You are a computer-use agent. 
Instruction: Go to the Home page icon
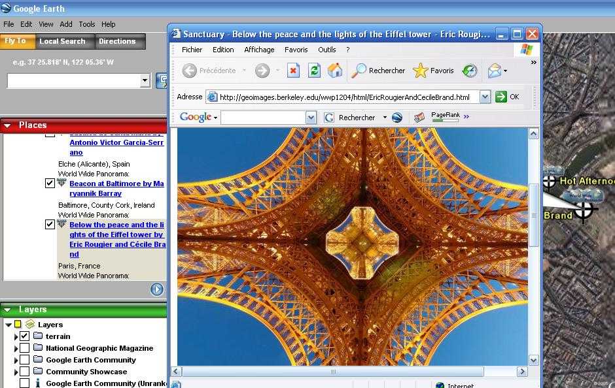335,71
